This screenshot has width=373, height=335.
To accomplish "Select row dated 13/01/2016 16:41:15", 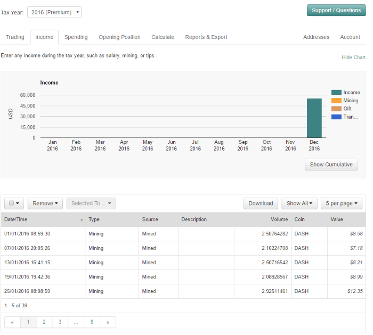I will pos(183,263).
